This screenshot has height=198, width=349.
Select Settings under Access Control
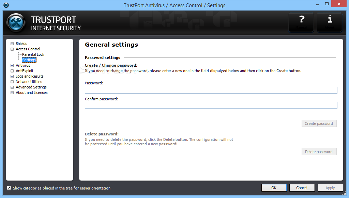point(29,60)
